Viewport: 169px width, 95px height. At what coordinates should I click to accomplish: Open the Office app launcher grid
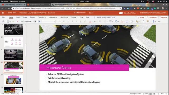pos(3,13)
